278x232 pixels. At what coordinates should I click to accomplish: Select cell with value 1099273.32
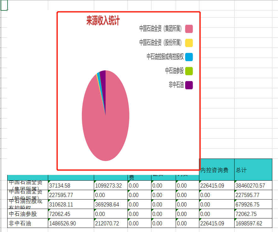(111, 185)
